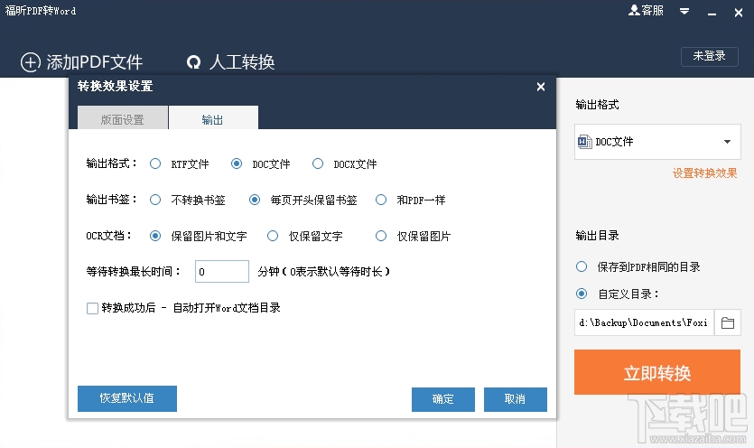Select 仅保留图片 OCR option

click(381, 236)
